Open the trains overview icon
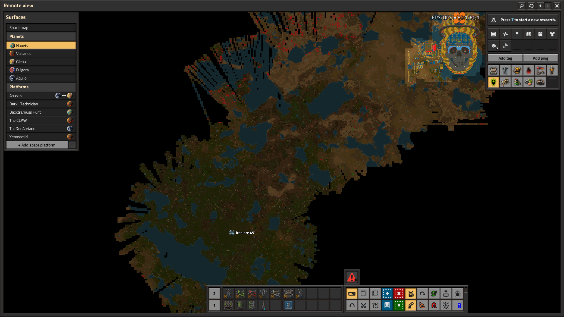Viewport: 564px width, 317px height. tap(540, 34)
